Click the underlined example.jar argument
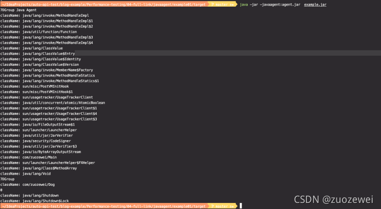Image resolution: width=381 pixels, height=209 pixels. (315, 5)
